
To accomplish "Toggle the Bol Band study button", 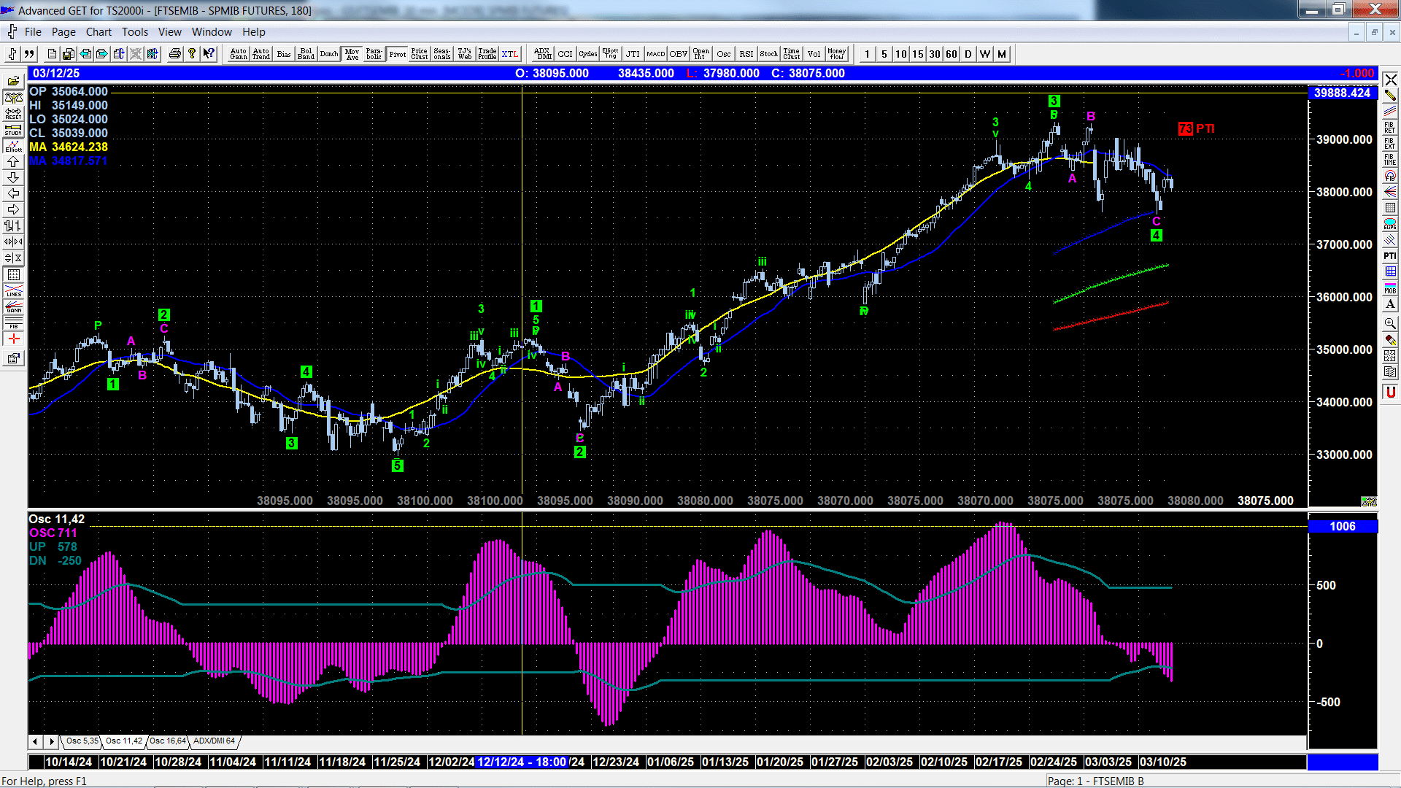I will (306, 54).
